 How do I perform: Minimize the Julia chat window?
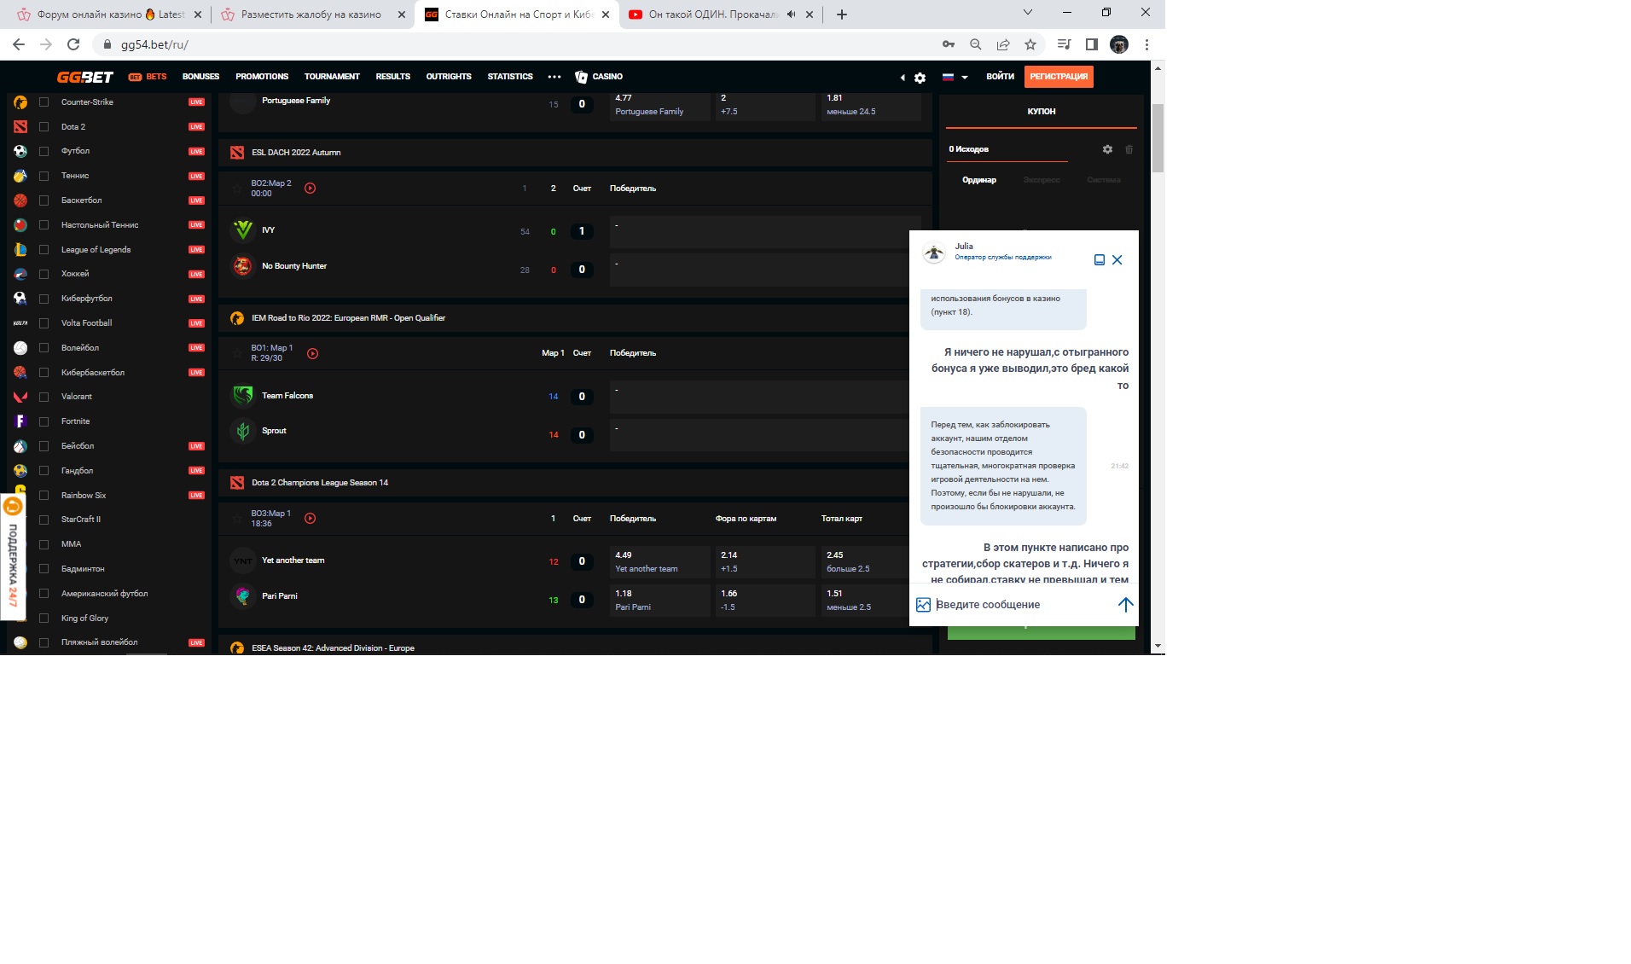[1100, 260]
